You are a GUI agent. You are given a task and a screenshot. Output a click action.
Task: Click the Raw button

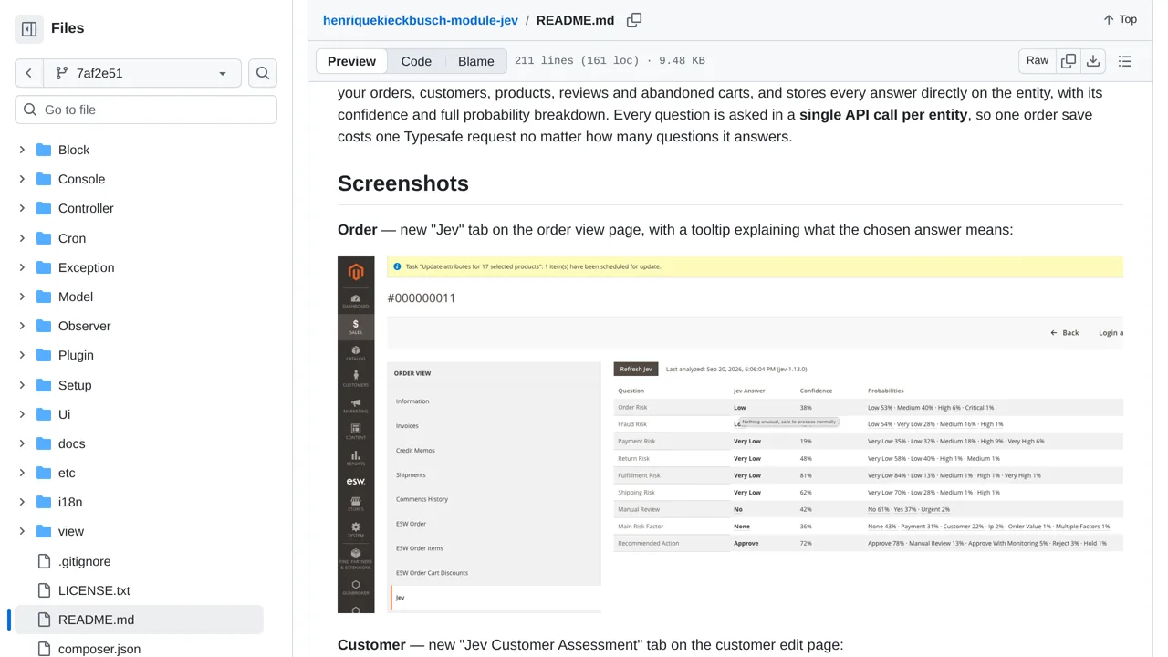point(1038,61)
